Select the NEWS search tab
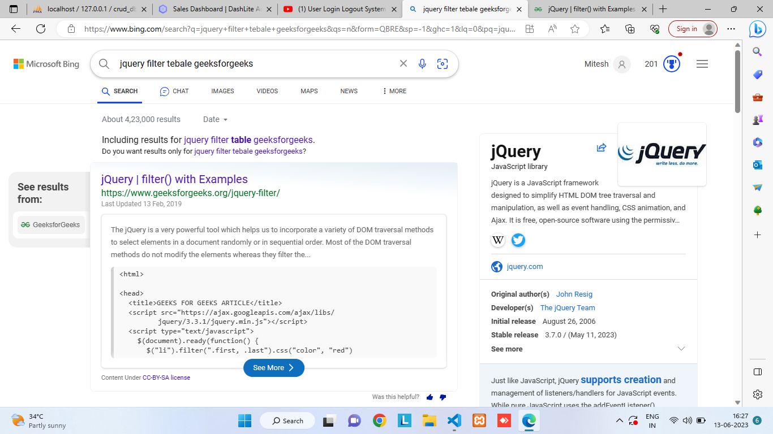Screen dimensions: 773x434 tap(349, 91)
